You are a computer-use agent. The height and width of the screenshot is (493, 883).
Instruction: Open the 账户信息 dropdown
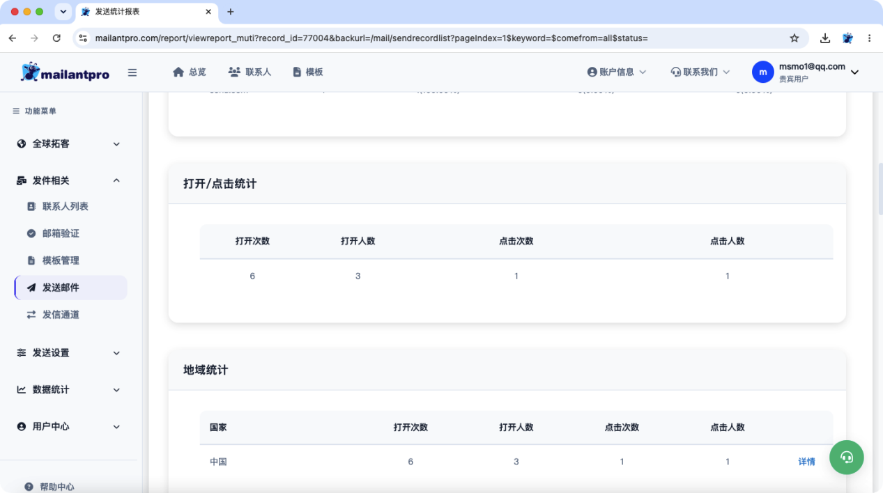coord(617,72)
